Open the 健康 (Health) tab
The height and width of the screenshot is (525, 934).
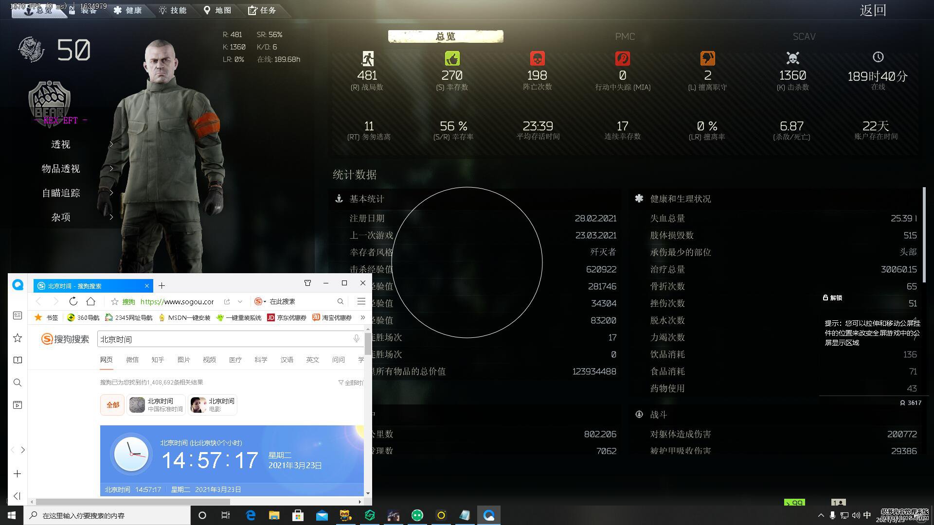(x=127, y=10)
